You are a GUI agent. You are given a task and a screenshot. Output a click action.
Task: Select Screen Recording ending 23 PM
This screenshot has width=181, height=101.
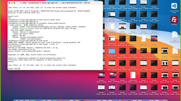coord(113,75)
